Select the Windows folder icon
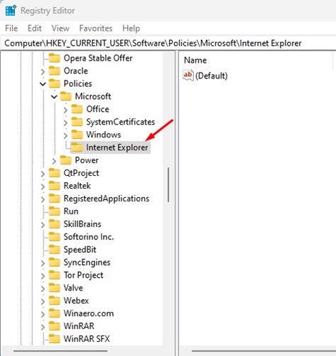Viewport: 336px width, 356px height. pos(77,135)
